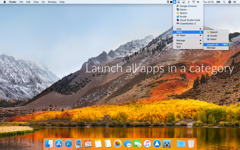Screen dimensions: 240x150
Task: Open Notification Center list icon
Action: pyautogui.click(x=235, y=2)
